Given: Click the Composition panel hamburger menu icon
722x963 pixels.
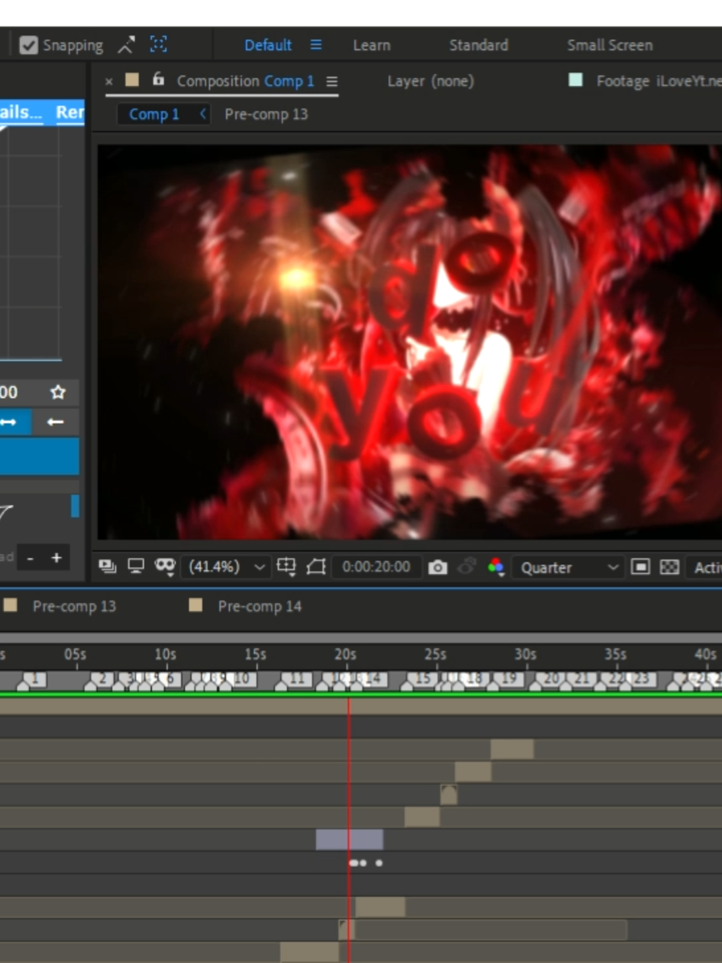Looking at the screenshot, I should pyautogui.click(x=333, y=81).
